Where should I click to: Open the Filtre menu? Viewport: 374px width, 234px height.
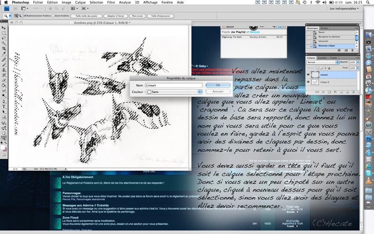click(x=111, y=2)
